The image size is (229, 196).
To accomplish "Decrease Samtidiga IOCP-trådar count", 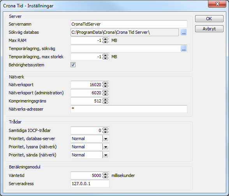I will (105, 132).
